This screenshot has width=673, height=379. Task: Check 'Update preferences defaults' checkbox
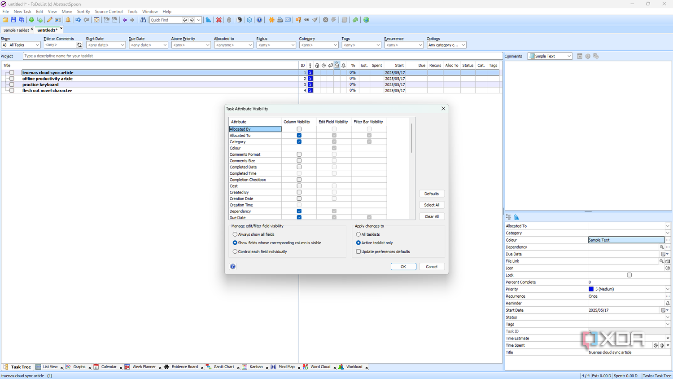coord(358,251)
